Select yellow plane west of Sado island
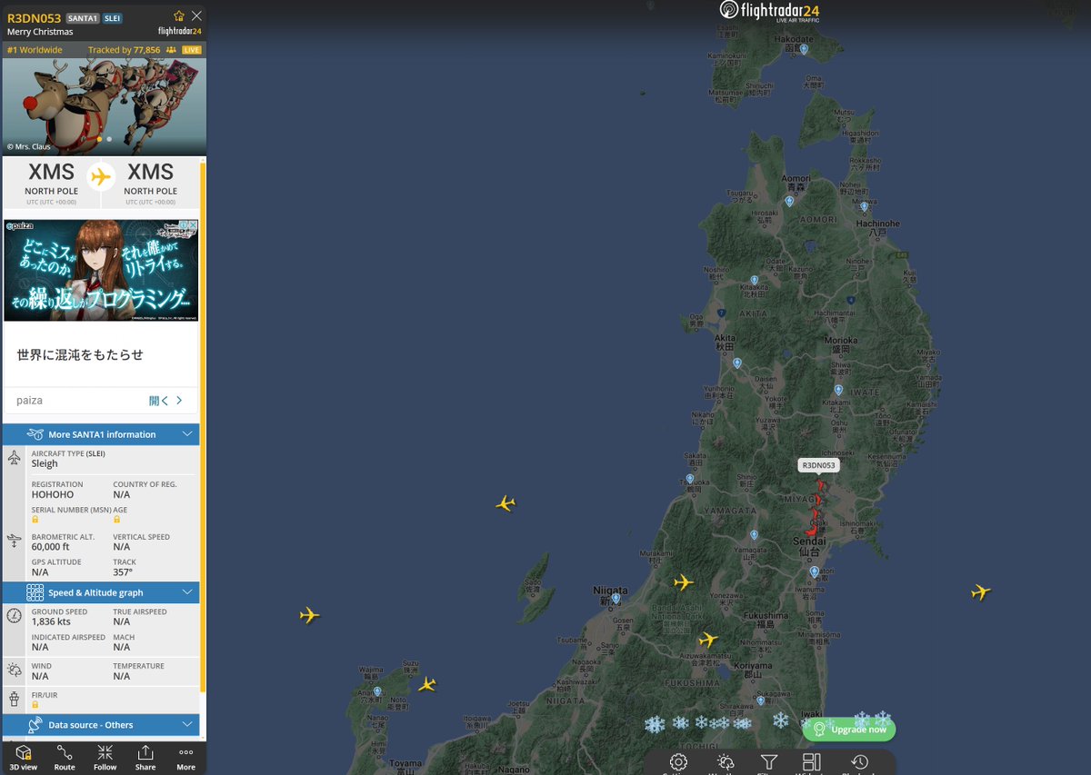 [x=310, y=615]
